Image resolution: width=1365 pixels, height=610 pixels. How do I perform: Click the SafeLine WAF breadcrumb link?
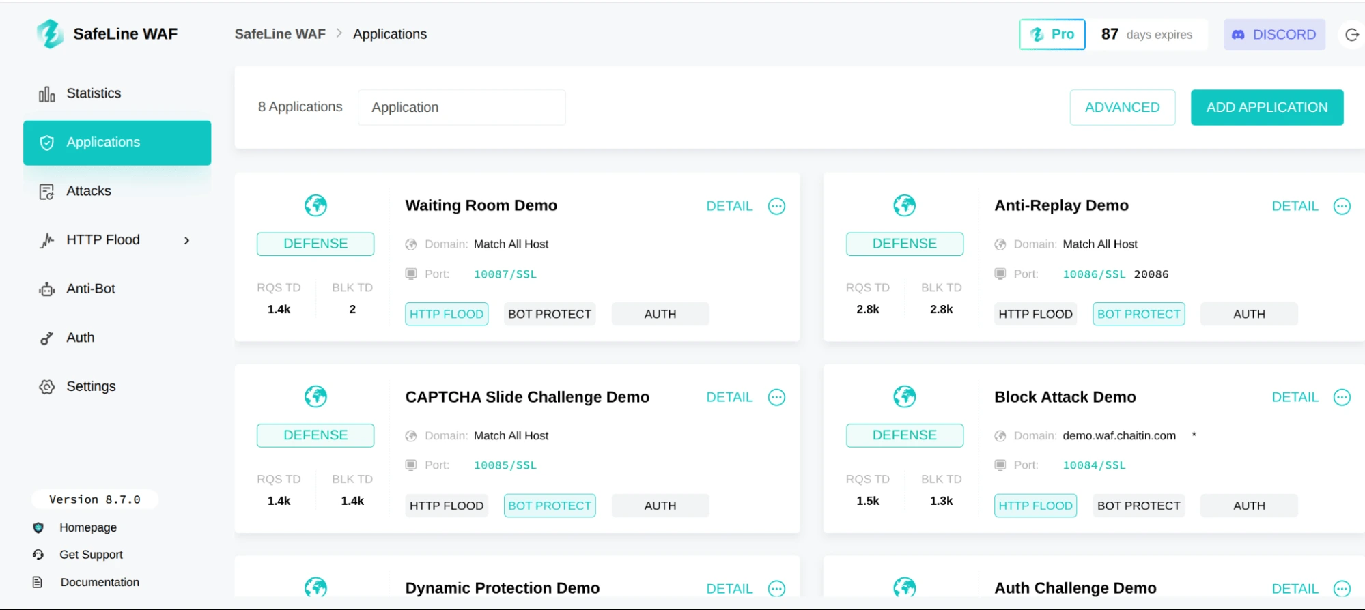pos(280,34)
